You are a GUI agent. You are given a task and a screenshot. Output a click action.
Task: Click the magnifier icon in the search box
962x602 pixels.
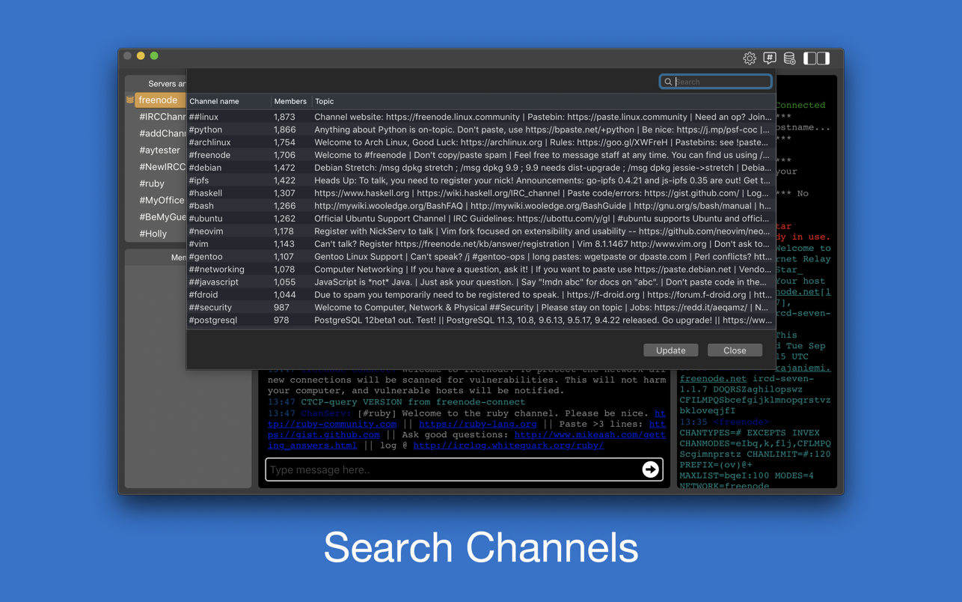click(668, 82)
